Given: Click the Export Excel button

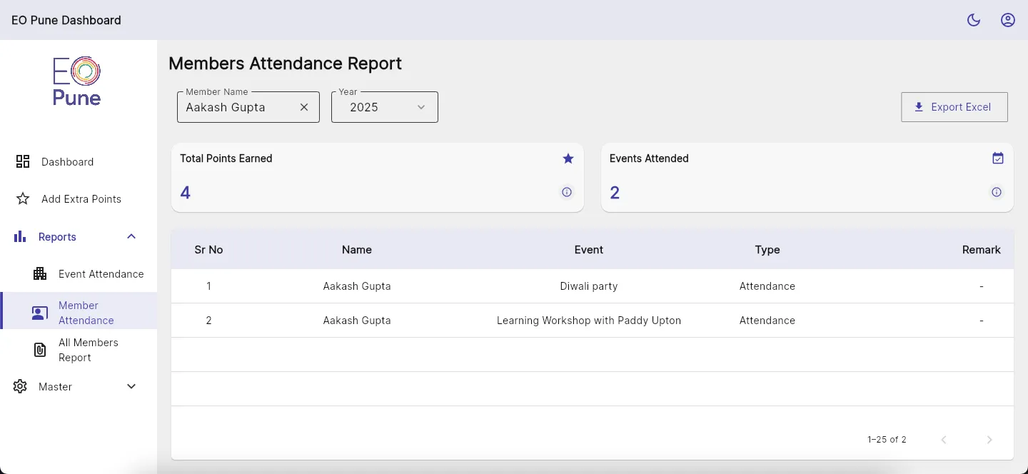Looking at the screenshot, I should (x=954, y=107).
